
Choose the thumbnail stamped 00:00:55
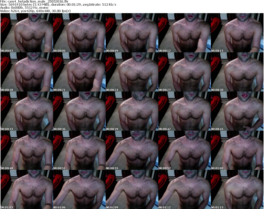click(x=132, y=150)
